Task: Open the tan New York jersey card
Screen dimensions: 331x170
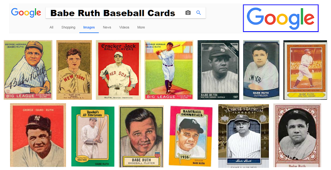Action: coord(74,70)
